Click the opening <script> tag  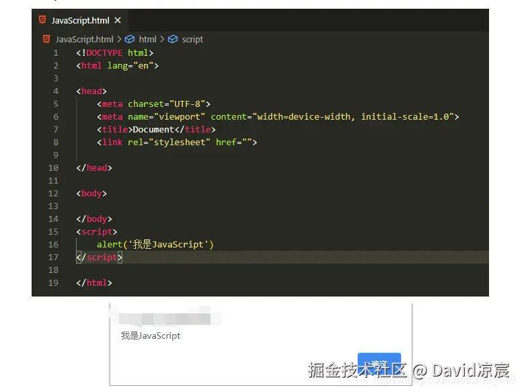coord(97,231)
